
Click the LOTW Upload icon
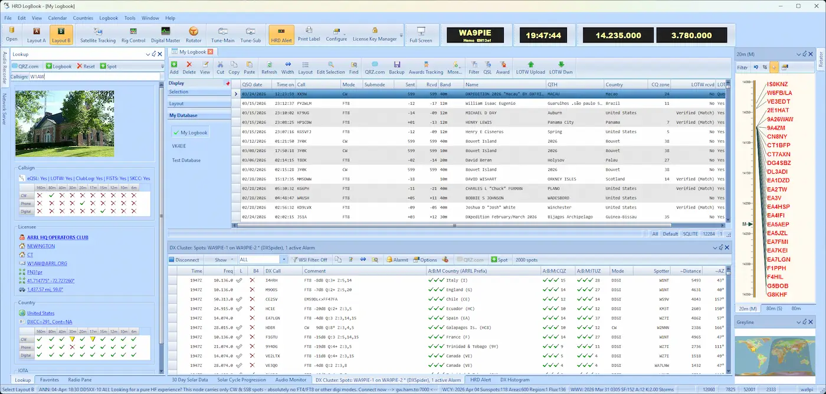pyautogui.click(x=530, y=67)
